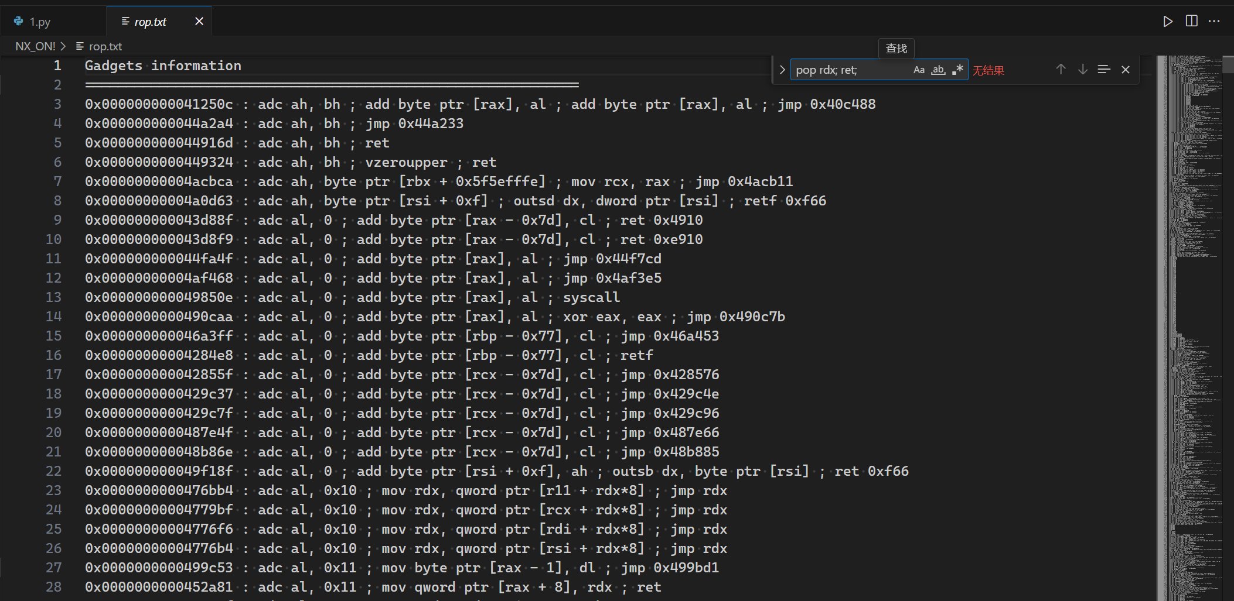Split the editor to the right
This screenshot has height=601, width=1234.
coord(1191,21)
